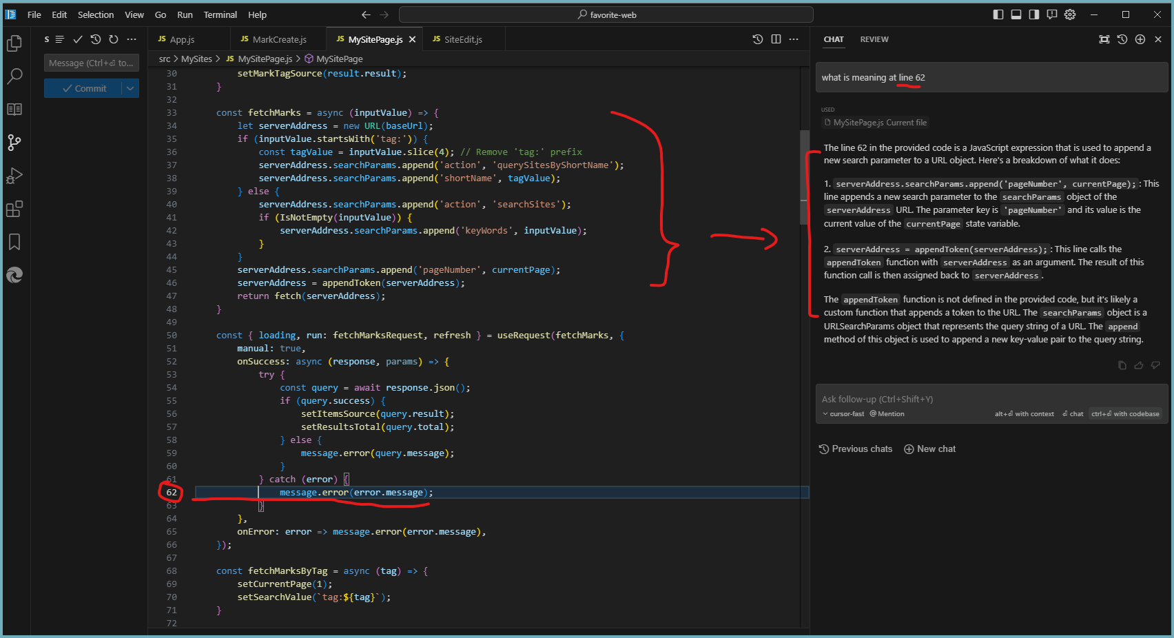Open the Run and Debug view
Image resolution: width=1174 pixels, height=638 pixels.
click(x=14, y=176)
